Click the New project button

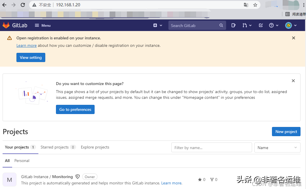tap(286, 132)
